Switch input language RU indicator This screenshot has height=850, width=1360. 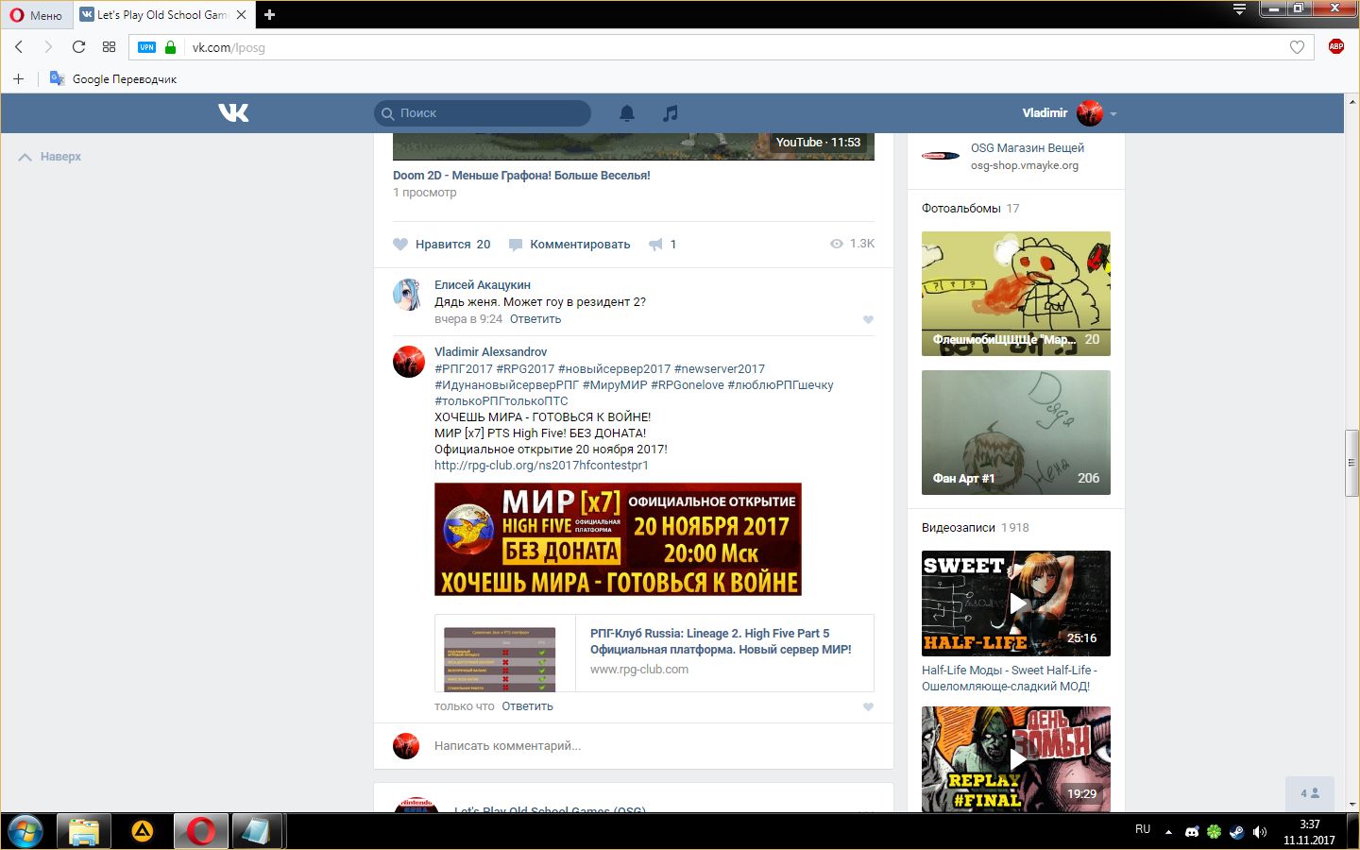coord(1143,829)
